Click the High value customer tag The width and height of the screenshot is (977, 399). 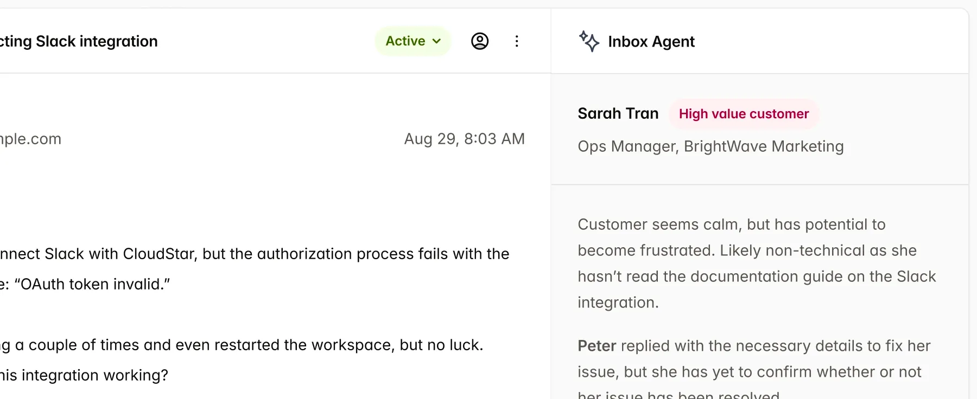coord(744,114)
